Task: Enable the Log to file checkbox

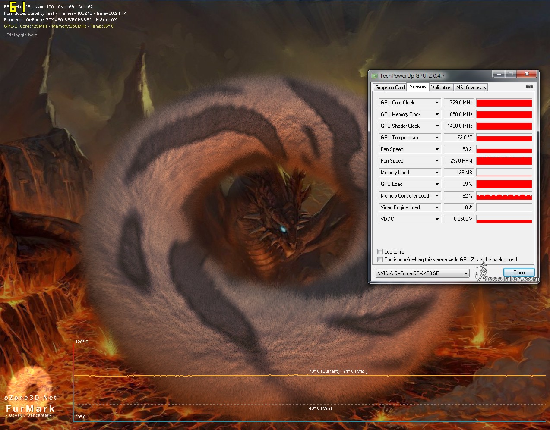Action: [x=380, y=252]
